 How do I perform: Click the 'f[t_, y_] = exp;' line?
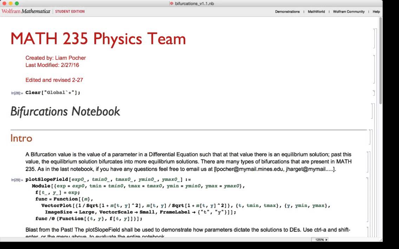pos(58,192)
